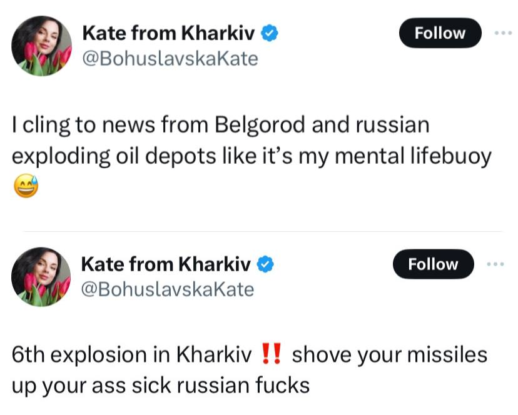Open the Kate from Kharkiv name above the Belgorod tweet
This screenshot has height=415, width=518.
[170, 32]
